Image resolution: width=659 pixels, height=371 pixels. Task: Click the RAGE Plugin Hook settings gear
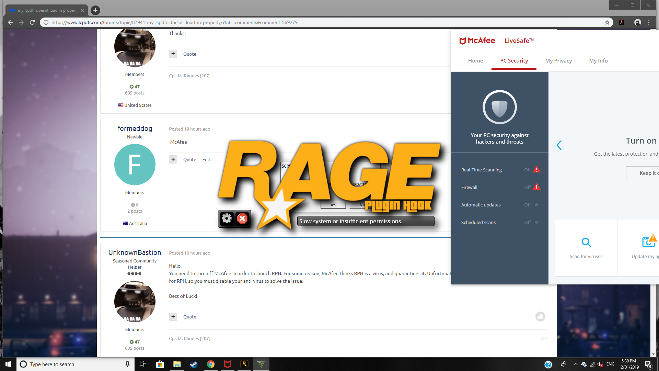(227, 218)
